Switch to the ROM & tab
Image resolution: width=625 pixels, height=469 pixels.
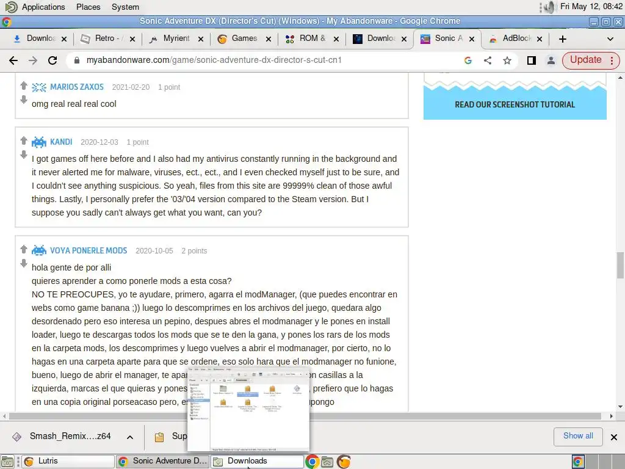(x=312, y=38)
